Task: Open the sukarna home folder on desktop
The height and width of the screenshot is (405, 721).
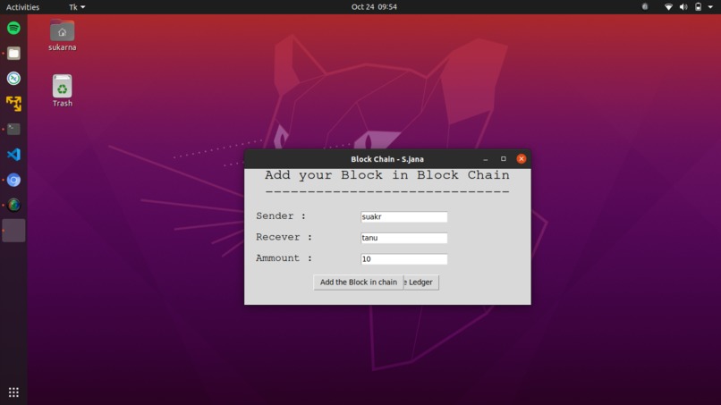Action: click(62, 35)
